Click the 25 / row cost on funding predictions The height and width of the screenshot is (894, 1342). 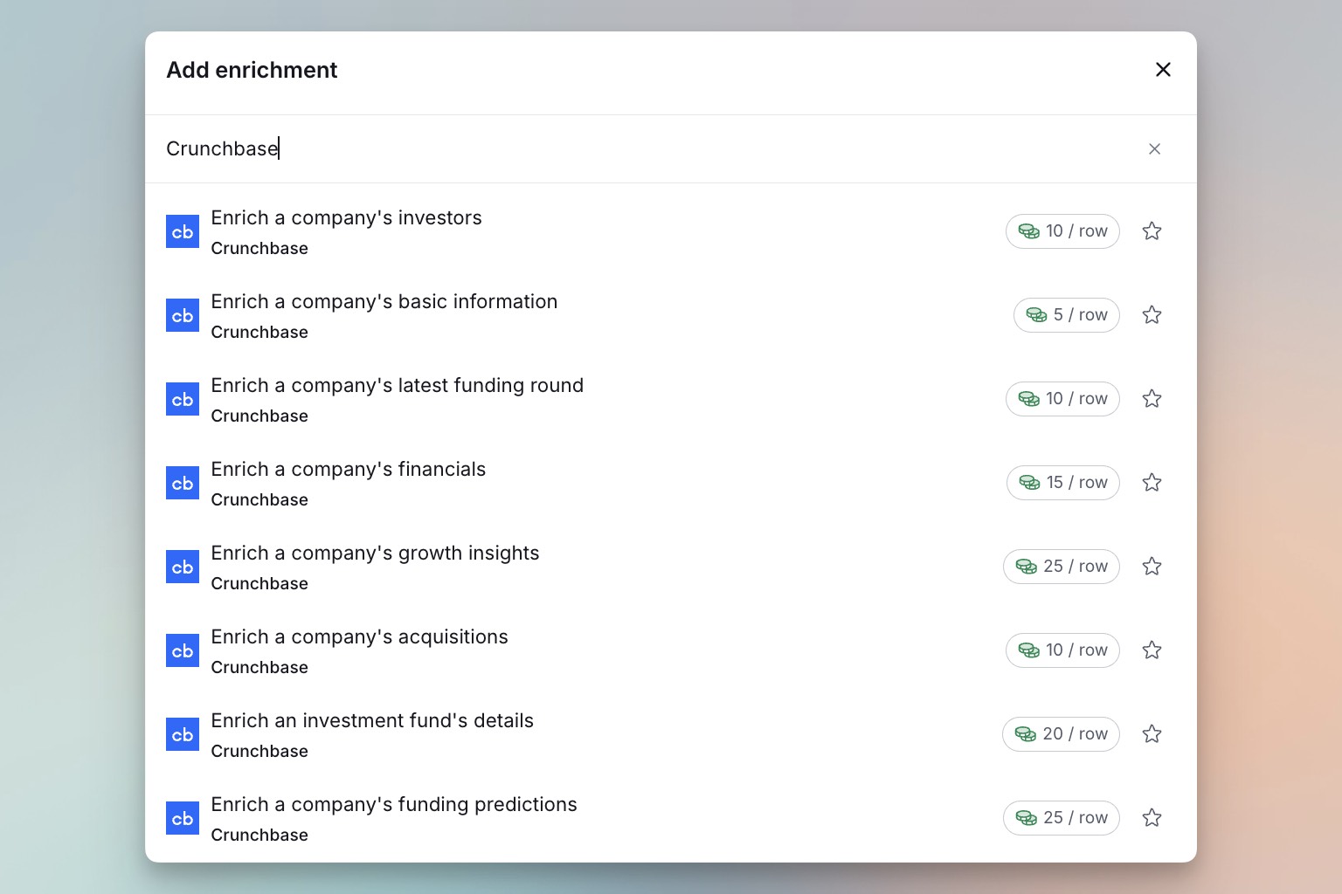click(x=1062, y=818)
